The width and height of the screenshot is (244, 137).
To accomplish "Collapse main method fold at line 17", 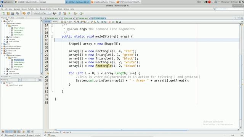I will coord(52,37).
